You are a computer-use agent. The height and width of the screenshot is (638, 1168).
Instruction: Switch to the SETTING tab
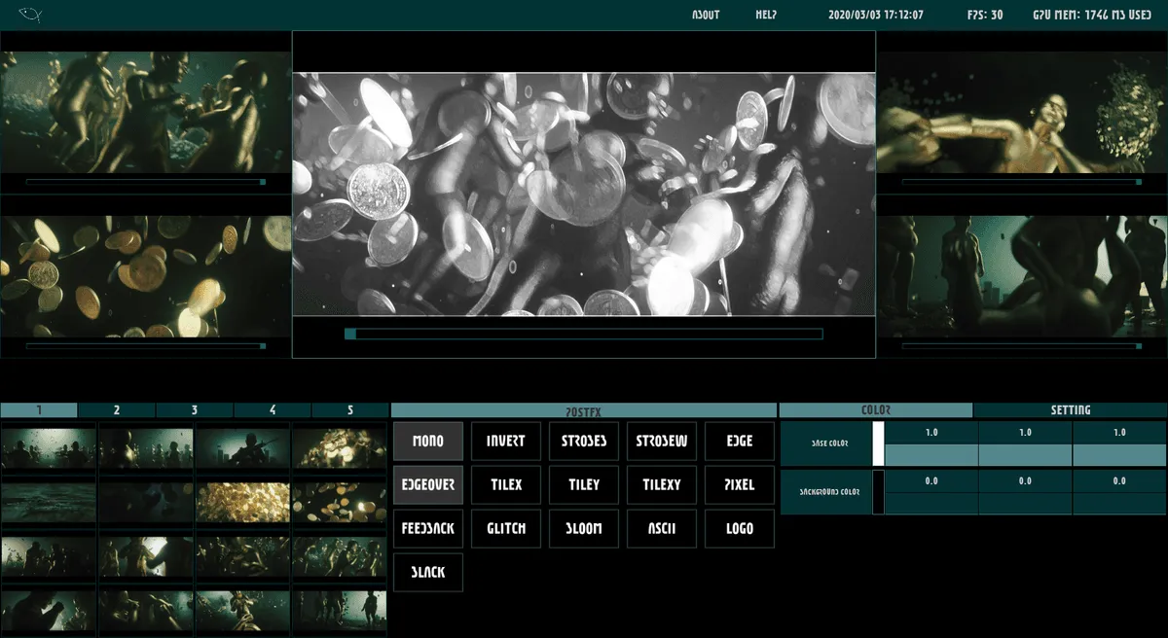pos(1070,410)
